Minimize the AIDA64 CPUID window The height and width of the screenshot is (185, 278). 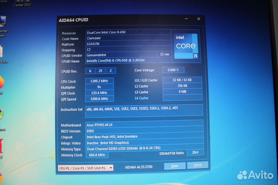186,18
